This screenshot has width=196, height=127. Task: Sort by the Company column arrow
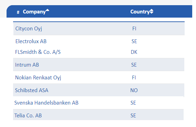pyautogui.click(x=48, y=10)
